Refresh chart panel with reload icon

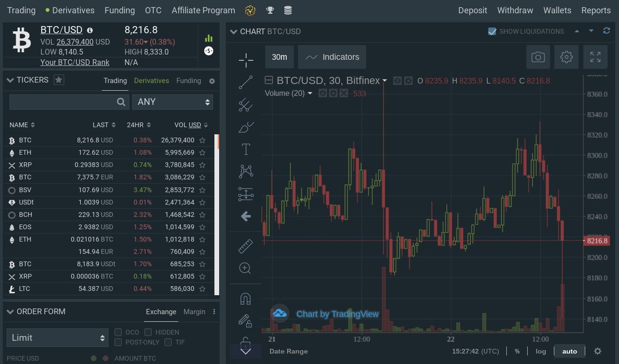(x=606, y=31)
